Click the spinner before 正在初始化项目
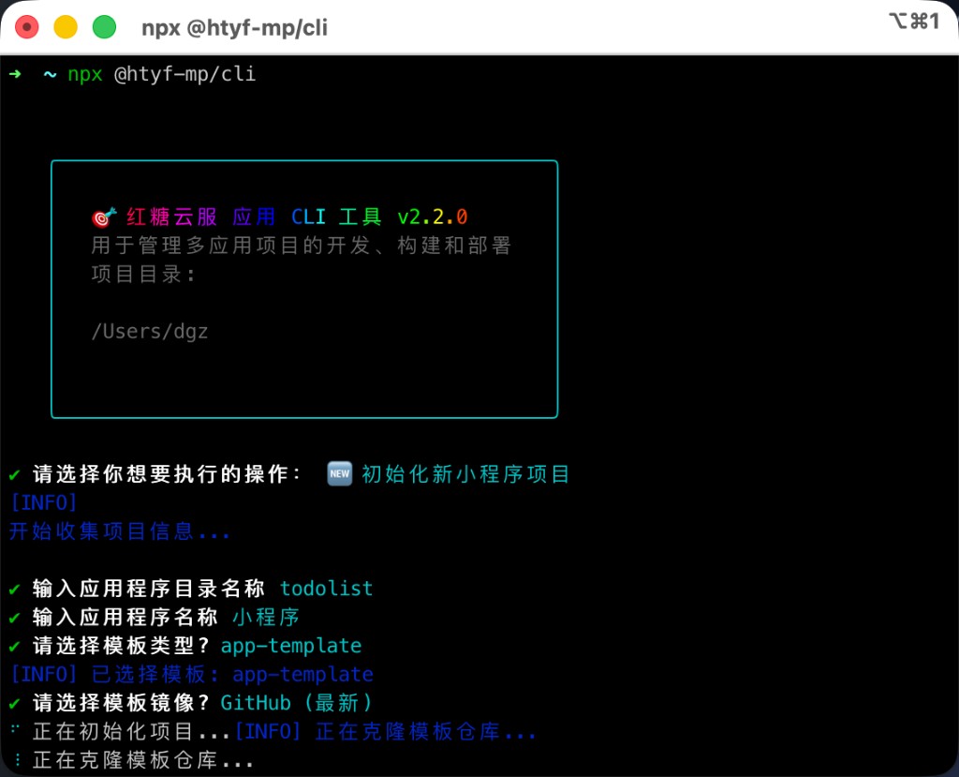The height and width of the screenshot is (777, 959). click(x=15, y=731)
